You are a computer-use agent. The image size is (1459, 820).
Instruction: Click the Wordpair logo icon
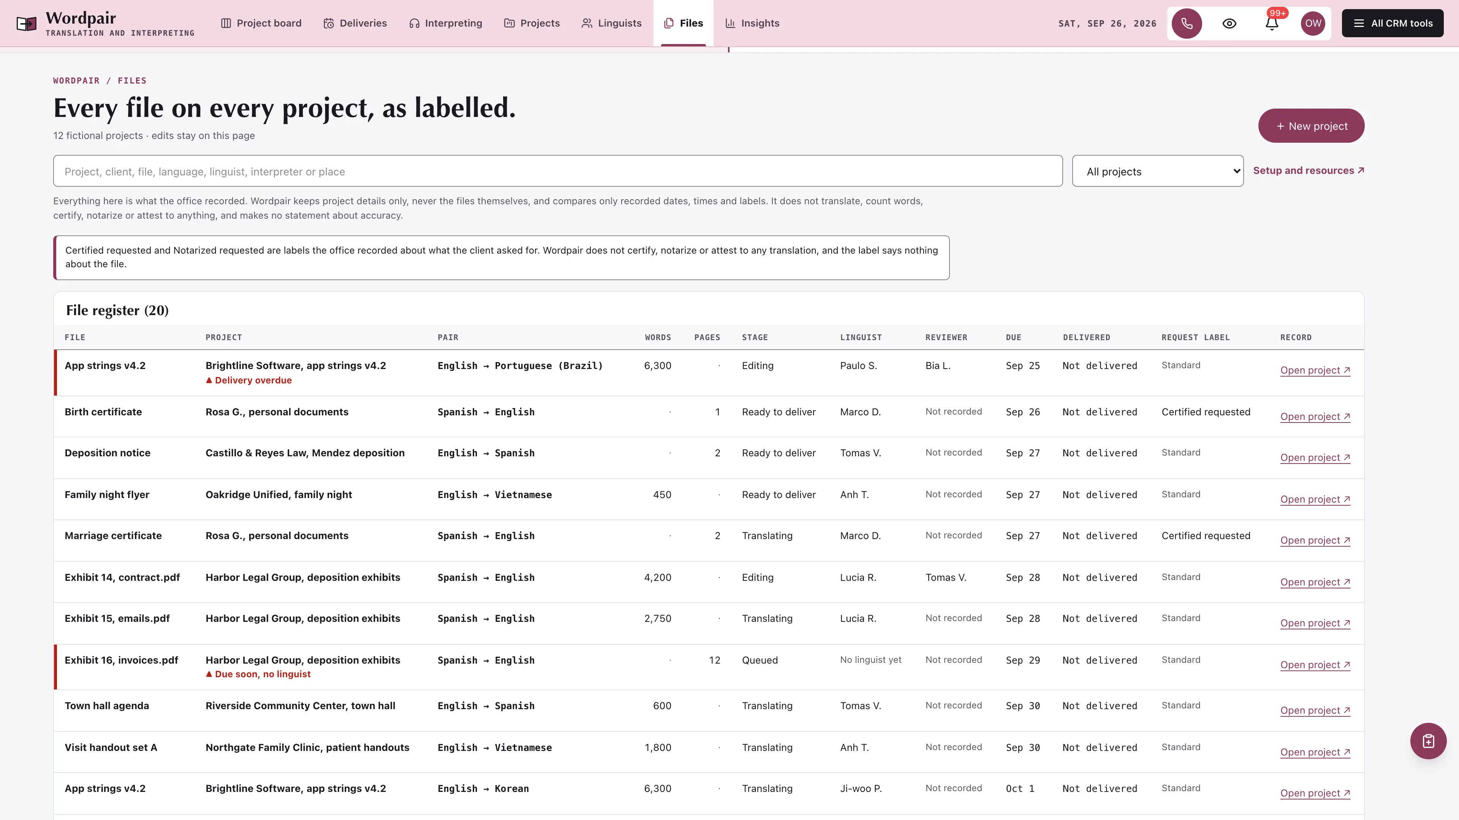(26, 23)
